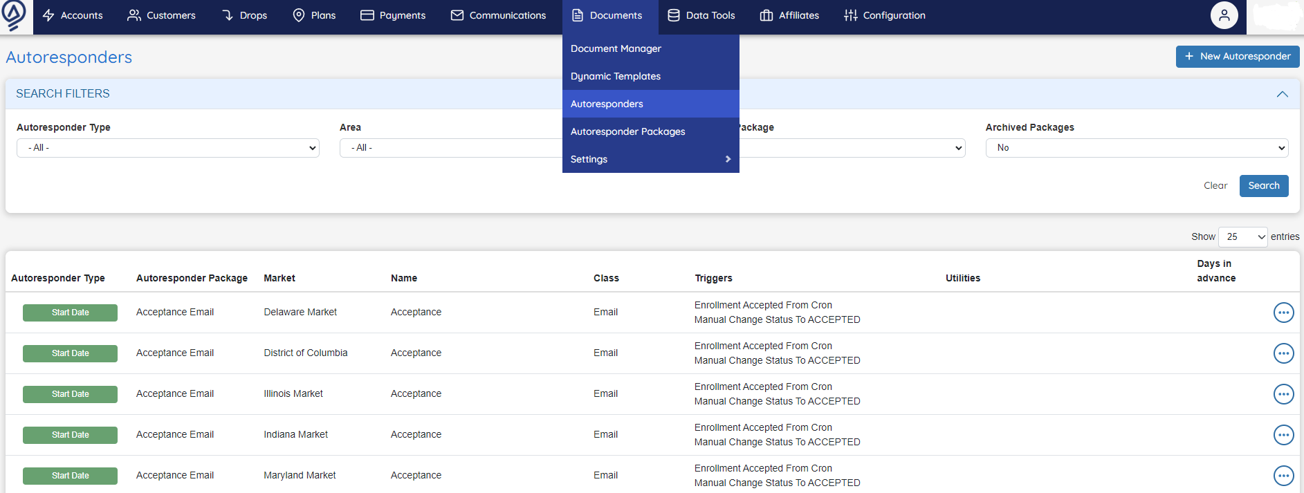Click the SEARCH FILTERS heading
The width and height of the screenshot is (1304, 493).
point(63,94)
